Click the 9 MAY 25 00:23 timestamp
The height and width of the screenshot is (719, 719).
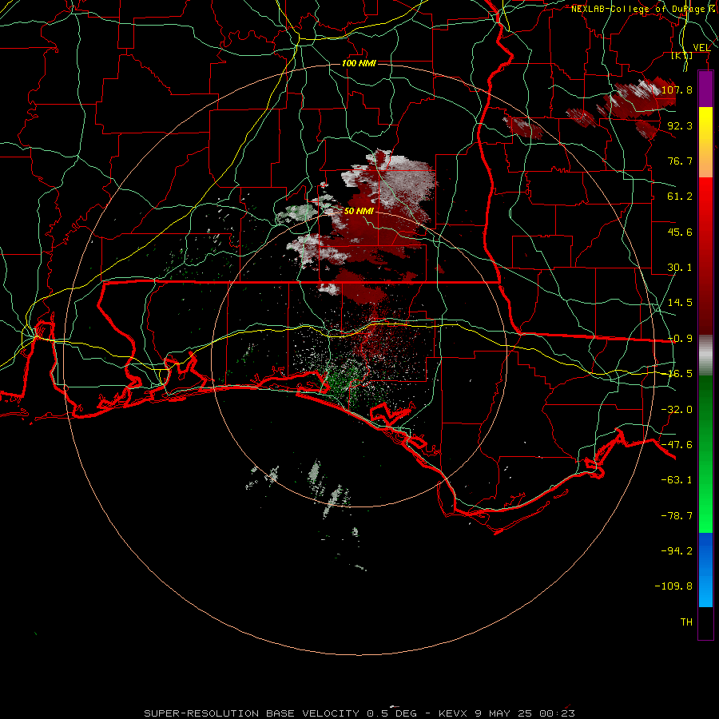click(x=525, y=713)
